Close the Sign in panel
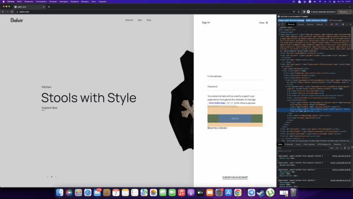 [x=263, y=23]
